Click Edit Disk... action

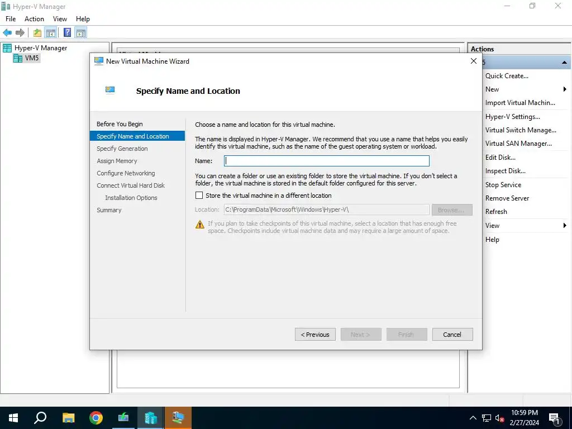(500, 158)
